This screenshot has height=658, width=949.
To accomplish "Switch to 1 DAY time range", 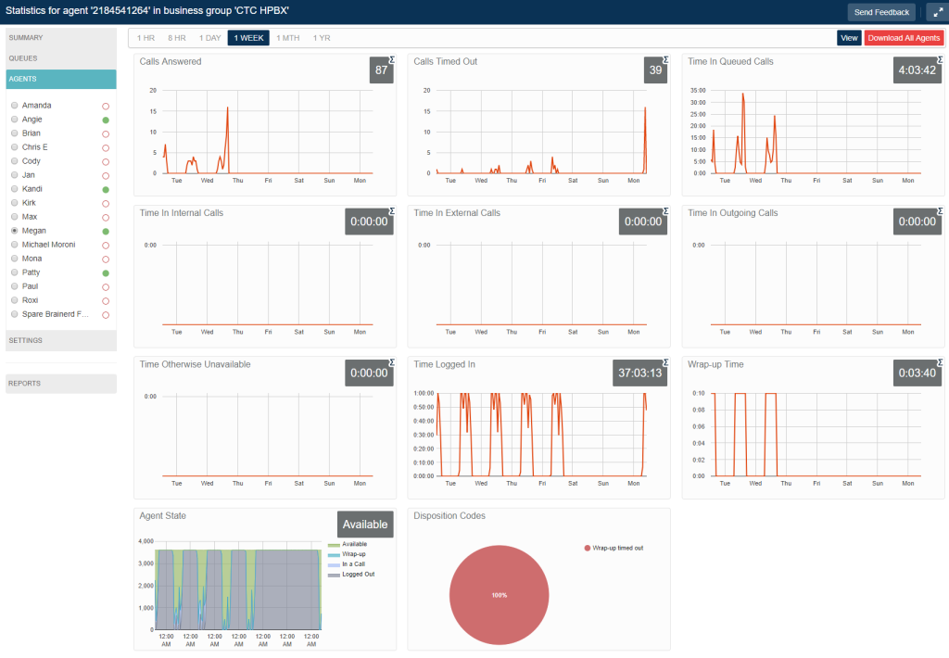I will [210, 38].
